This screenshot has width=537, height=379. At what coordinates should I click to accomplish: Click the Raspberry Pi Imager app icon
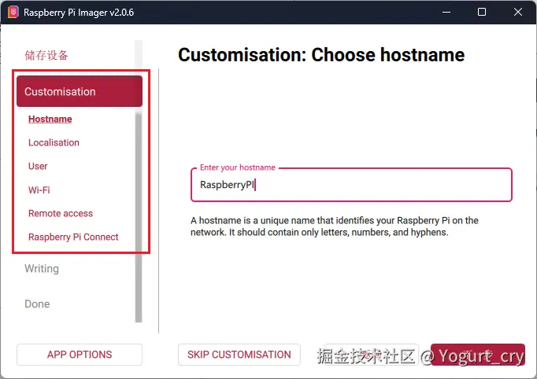[13, 13]
